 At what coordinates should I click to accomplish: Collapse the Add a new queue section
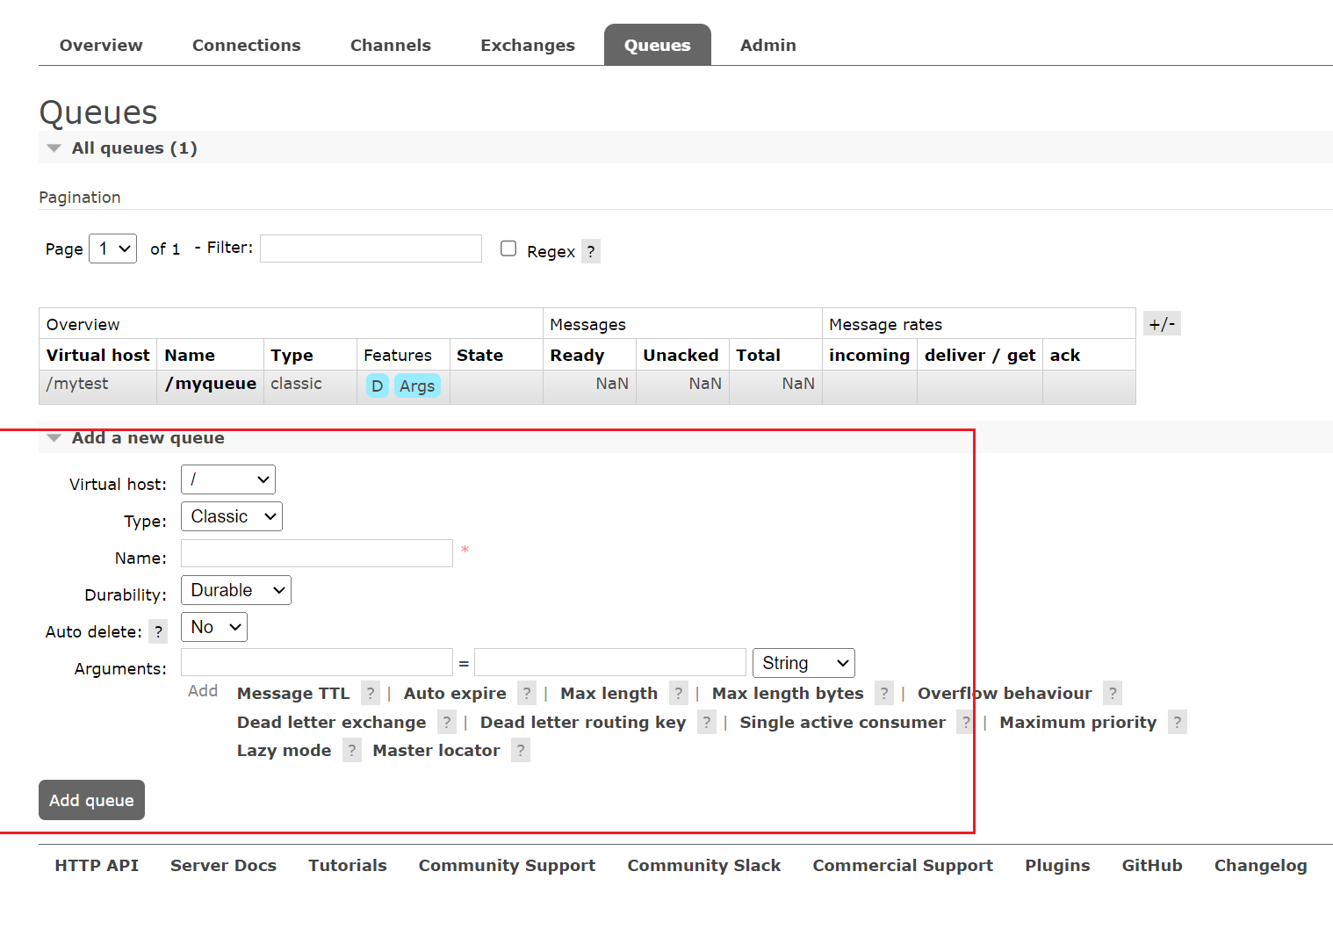(x=148, y=437)
